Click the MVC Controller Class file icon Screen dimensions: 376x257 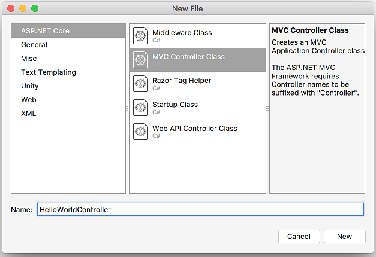click(140, 60)
